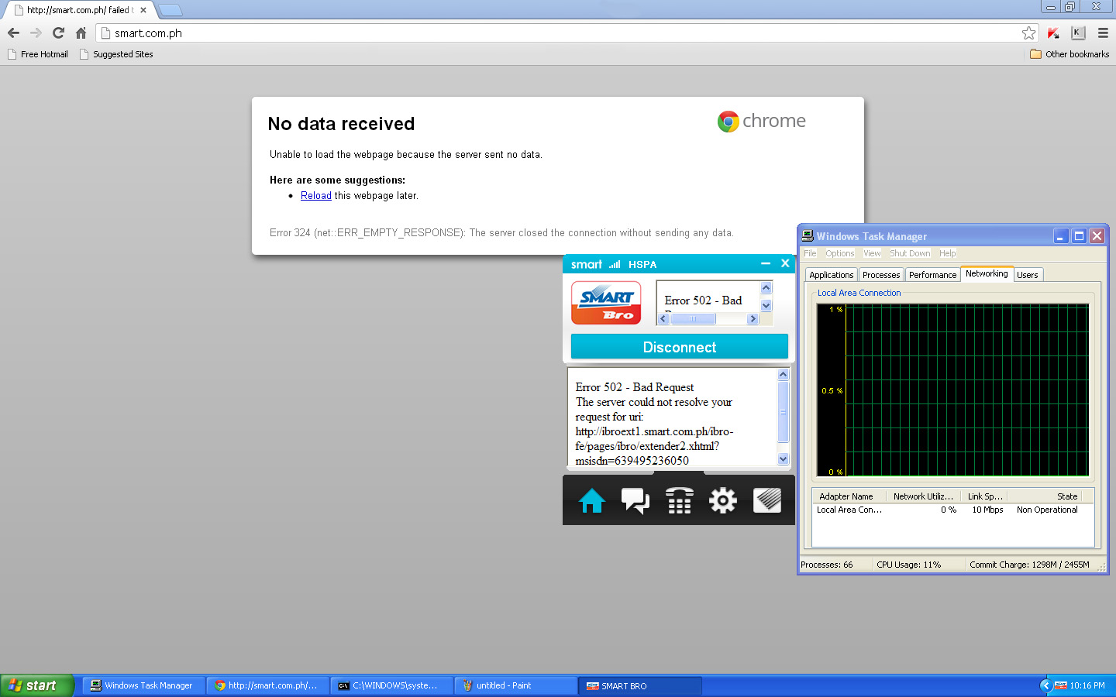Click the red Kaspersky extension icon
Screen dimensions: 1116x697
click(1053, 33)
